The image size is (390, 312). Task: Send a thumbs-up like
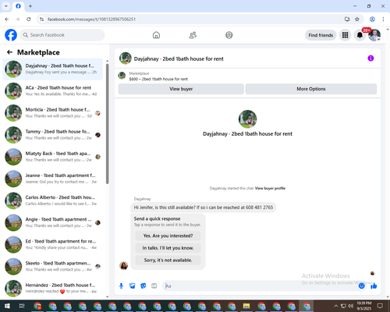[374, 286]
